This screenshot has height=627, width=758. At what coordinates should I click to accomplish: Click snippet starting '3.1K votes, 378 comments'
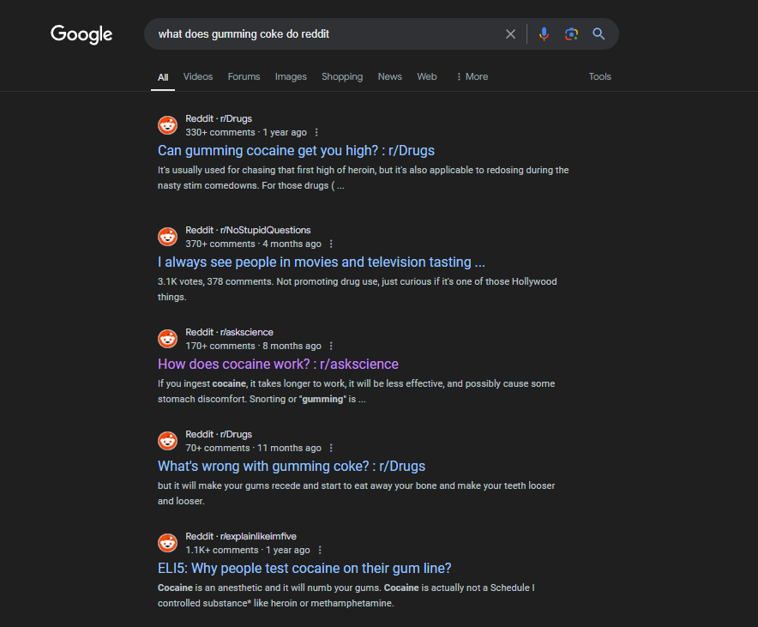(358, 289)
